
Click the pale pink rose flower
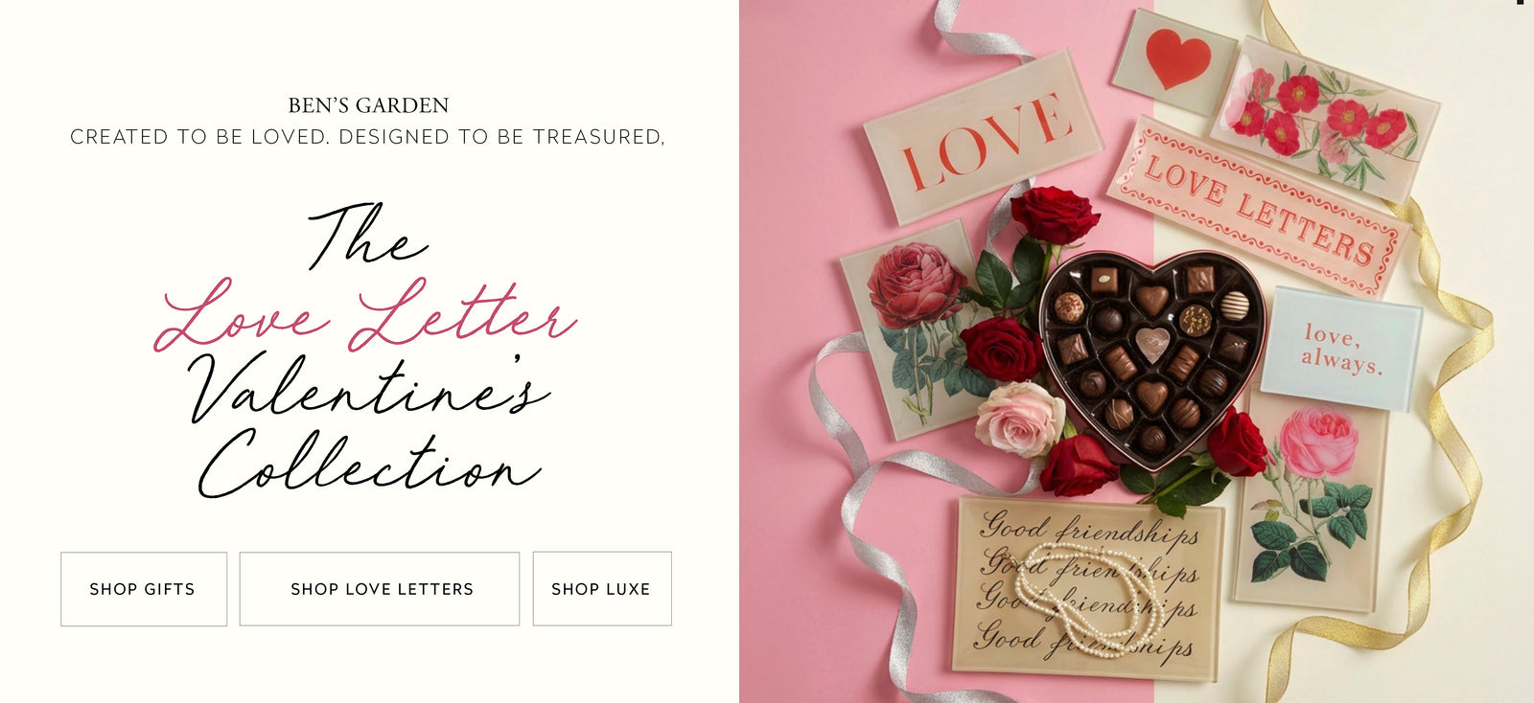(x=1020, y=419)
